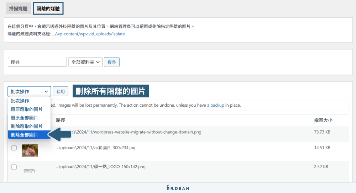
Task: Expand the 全部資料夾 folder dropdown
Action: 85,62
